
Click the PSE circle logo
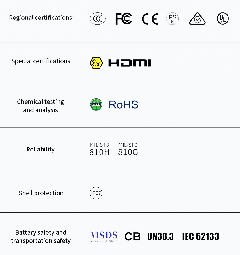point(172,19)
